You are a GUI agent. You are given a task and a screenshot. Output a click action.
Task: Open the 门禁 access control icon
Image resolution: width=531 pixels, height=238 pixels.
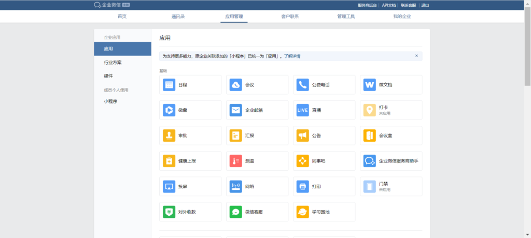coord(369,187)
